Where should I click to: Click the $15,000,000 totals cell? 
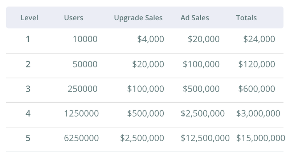coord(261,138)
